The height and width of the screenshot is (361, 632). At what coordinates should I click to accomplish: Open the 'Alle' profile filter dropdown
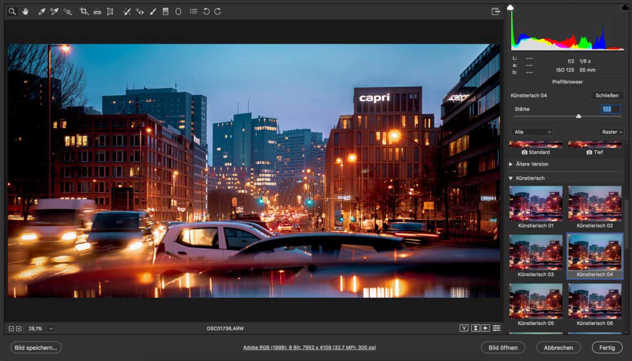pyautogui.click(x=532, y=132)
